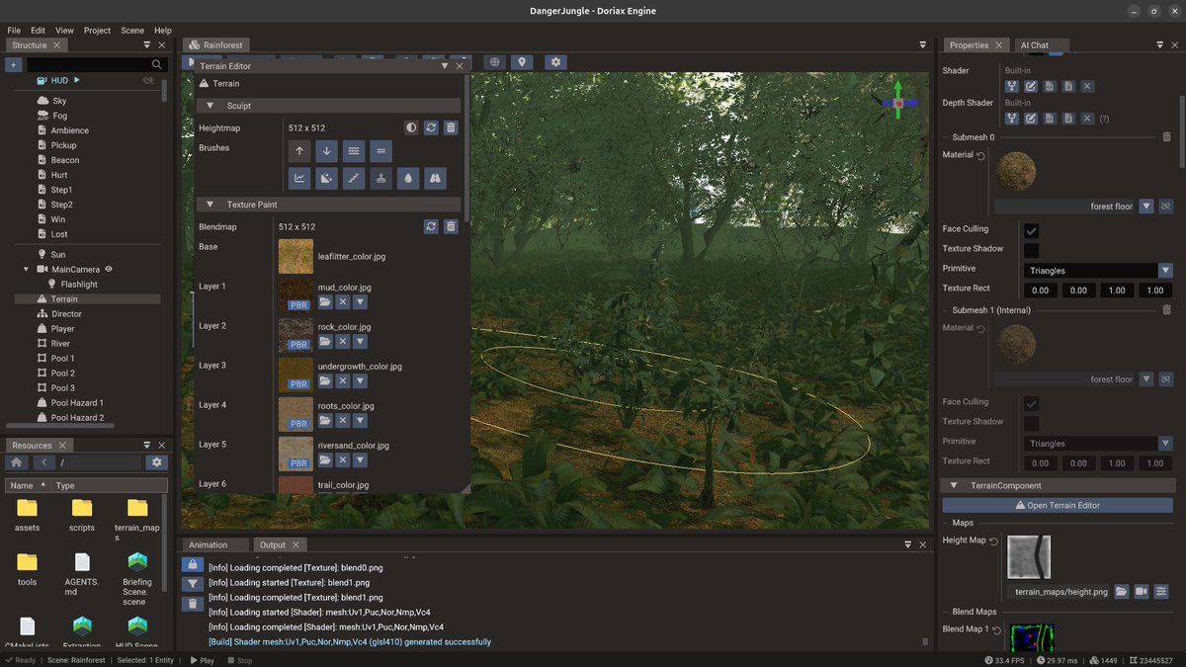This screenshot has height=667, width=1186.
Task: Toggle Face Culling for Submesh 0
Action: [1031, 230]
